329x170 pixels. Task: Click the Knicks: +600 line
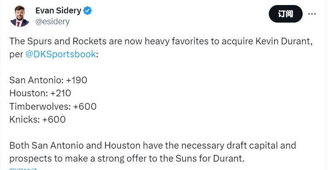point(37,119)
